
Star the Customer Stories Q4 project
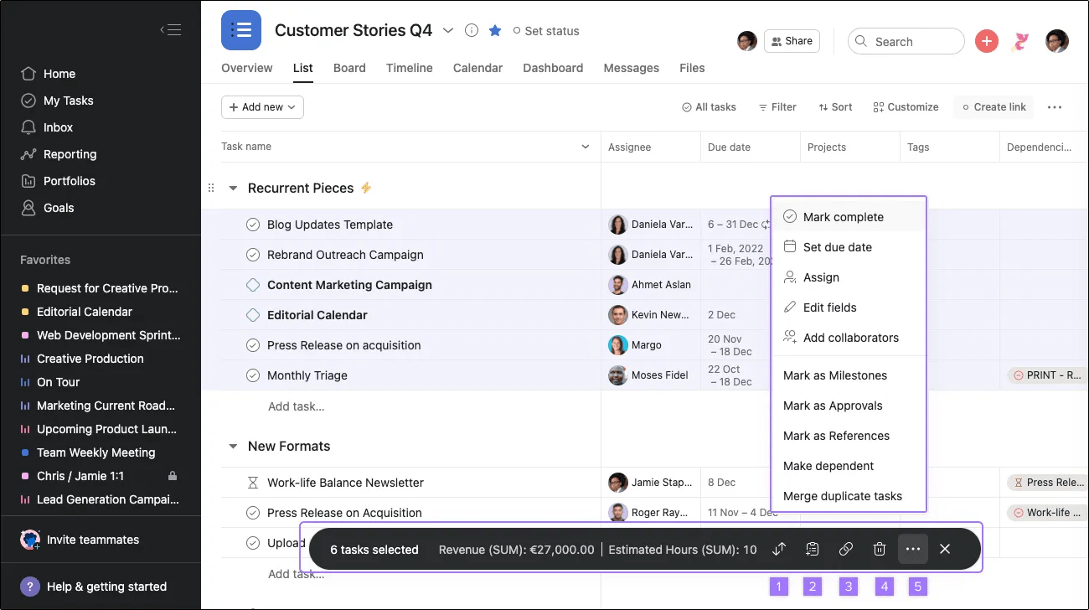point(494,30)
